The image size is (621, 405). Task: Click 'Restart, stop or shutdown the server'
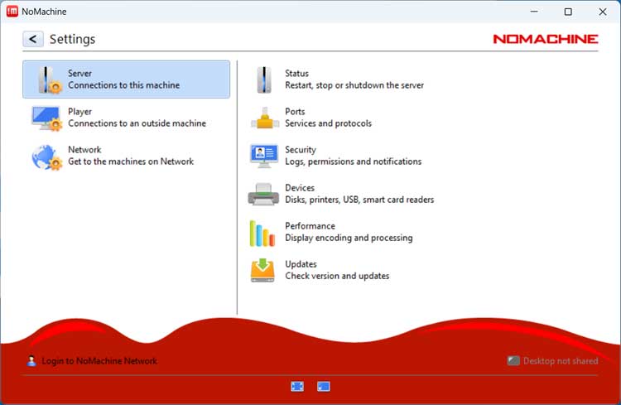(354, 85)
